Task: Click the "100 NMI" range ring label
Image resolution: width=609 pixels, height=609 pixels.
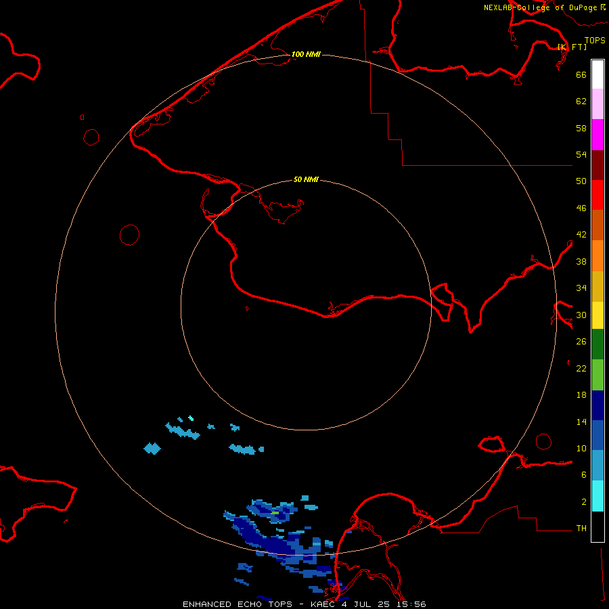Action: [306, 54]
